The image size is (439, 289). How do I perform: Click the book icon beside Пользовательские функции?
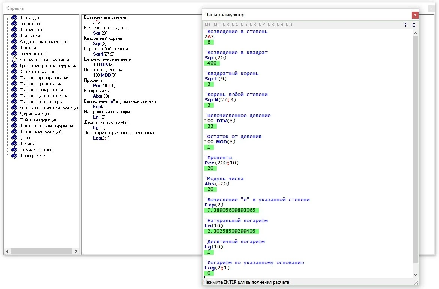pos(14,126)
